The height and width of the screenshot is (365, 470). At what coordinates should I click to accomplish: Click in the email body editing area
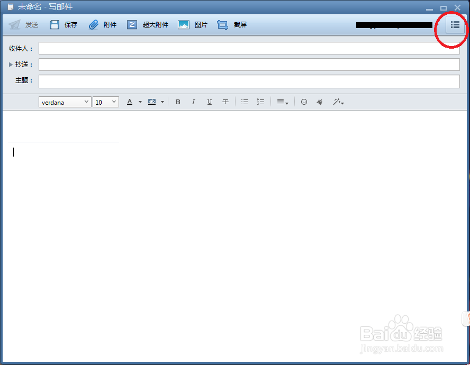(235, 235)
